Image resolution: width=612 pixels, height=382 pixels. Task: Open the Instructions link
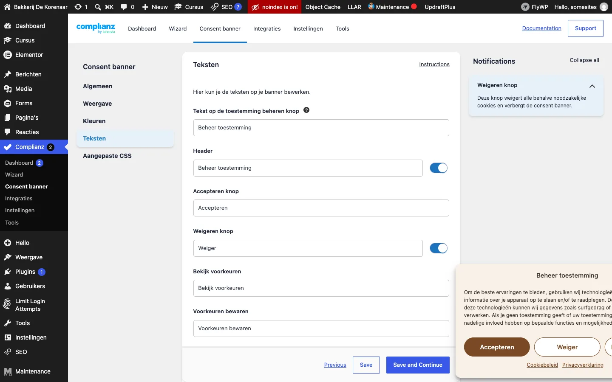434,65
